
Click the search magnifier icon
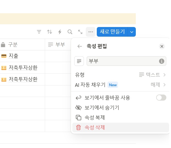coord(70,32)
